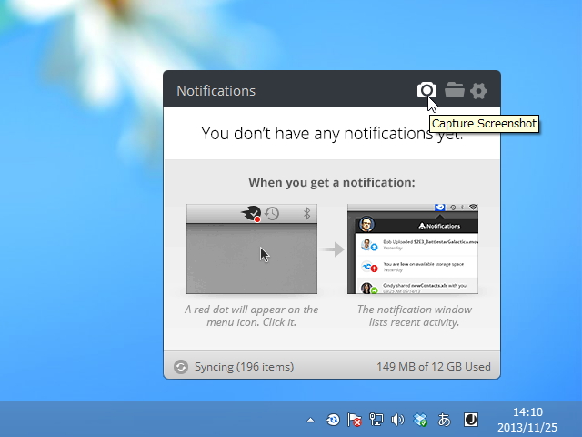Click the Japanese IME 'あ' indicator
Viewport: 582px width, 437px height.
click(444, 420)
